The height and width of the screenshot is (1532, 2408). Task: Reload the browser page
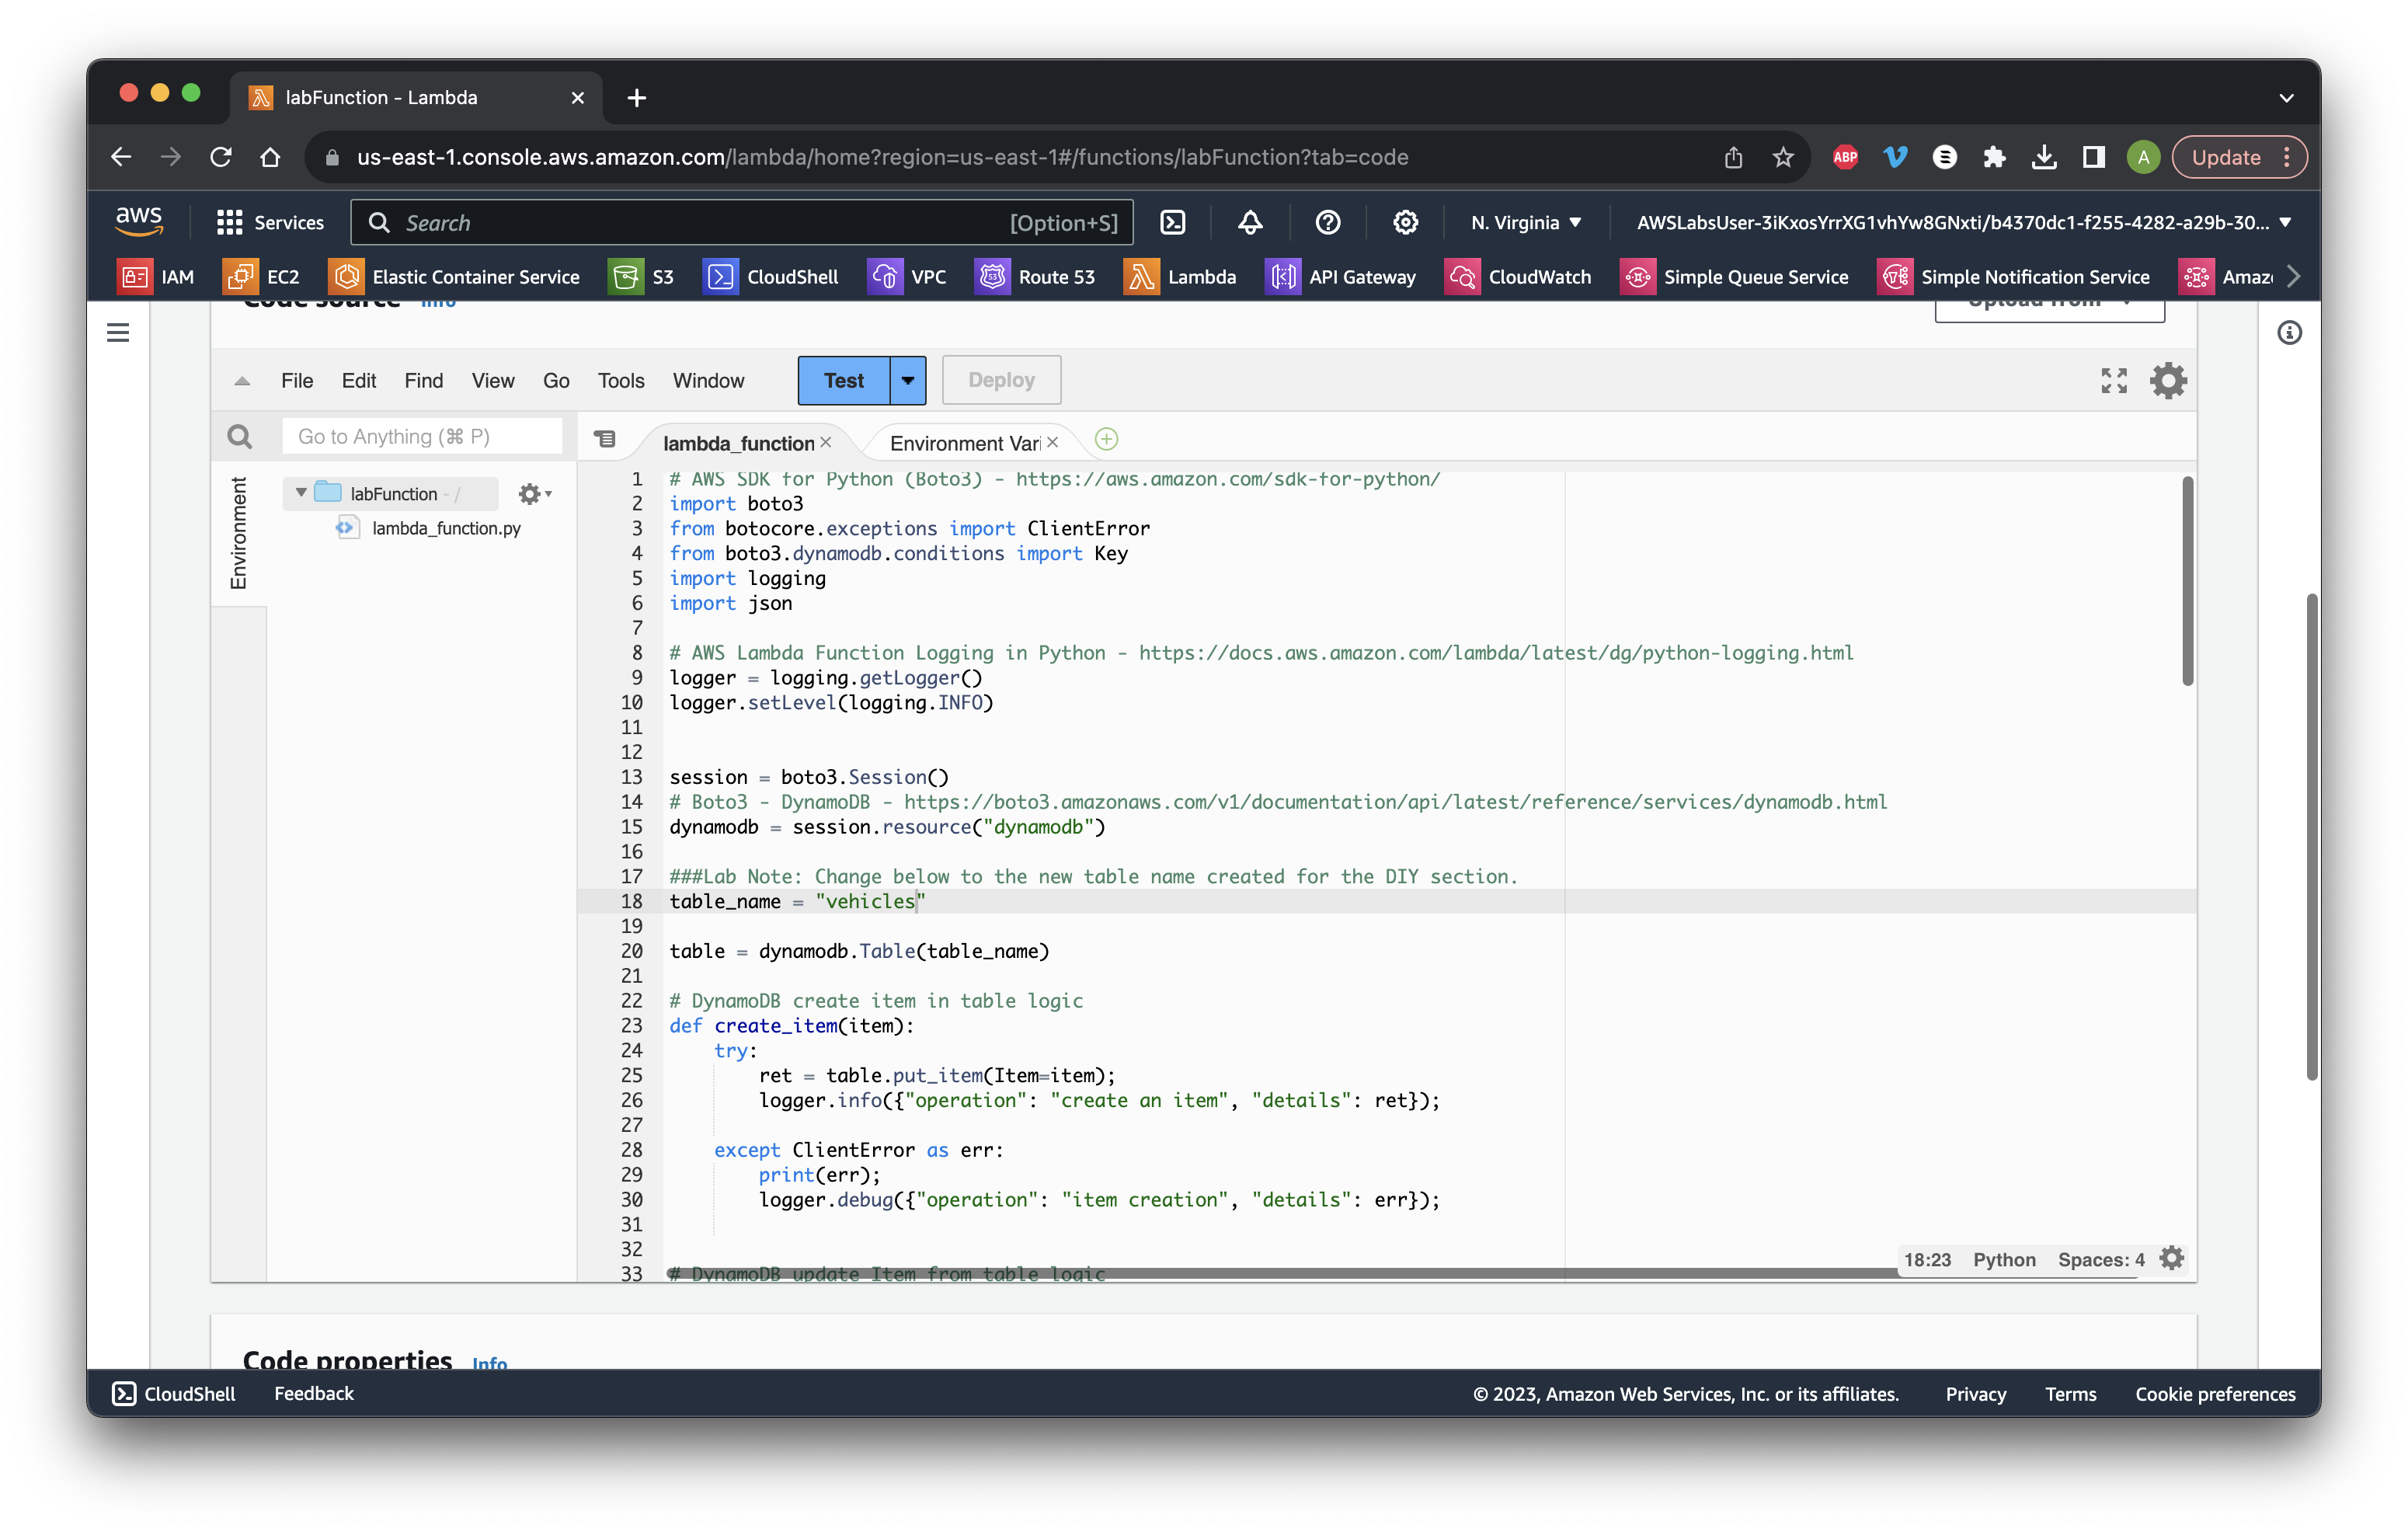tap(221, 157)
